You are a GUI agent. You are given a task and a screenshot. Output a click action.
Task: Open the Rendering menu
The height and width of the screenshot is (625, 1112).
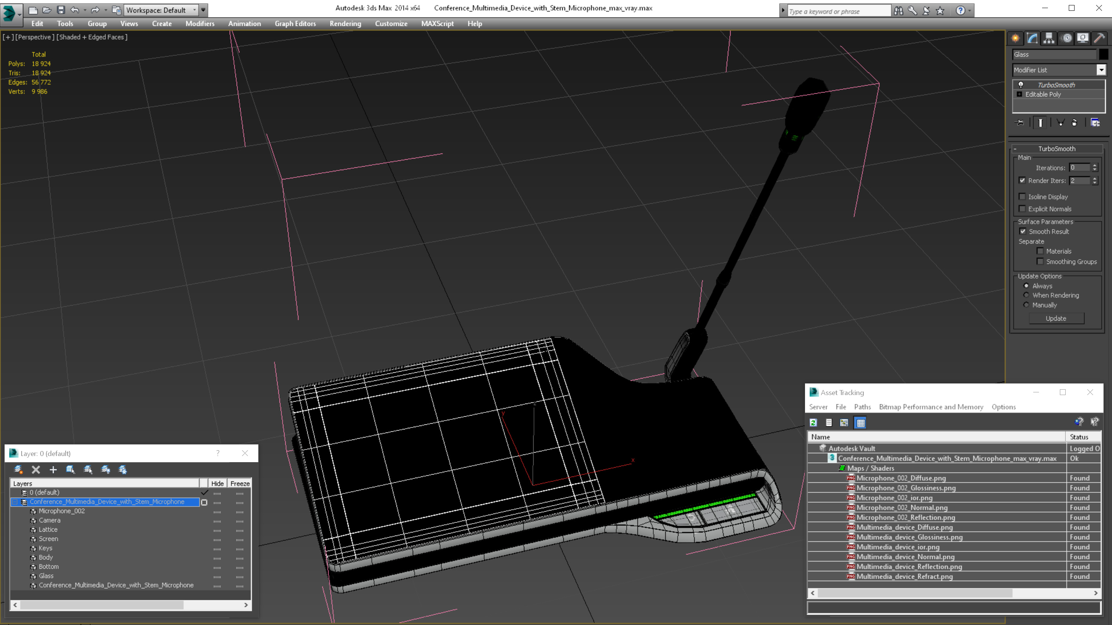pos(345,24)
